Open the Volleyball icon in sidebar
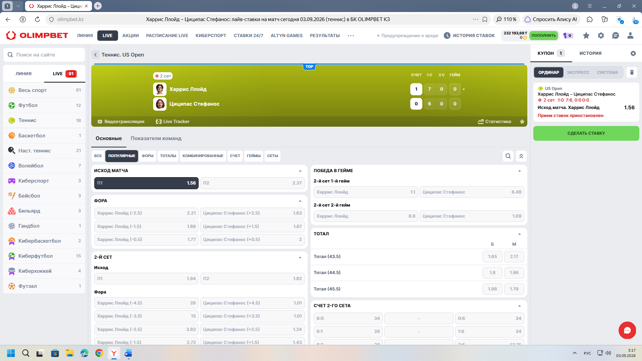This screenshot has height=361, width=642. tap(12, 165)
